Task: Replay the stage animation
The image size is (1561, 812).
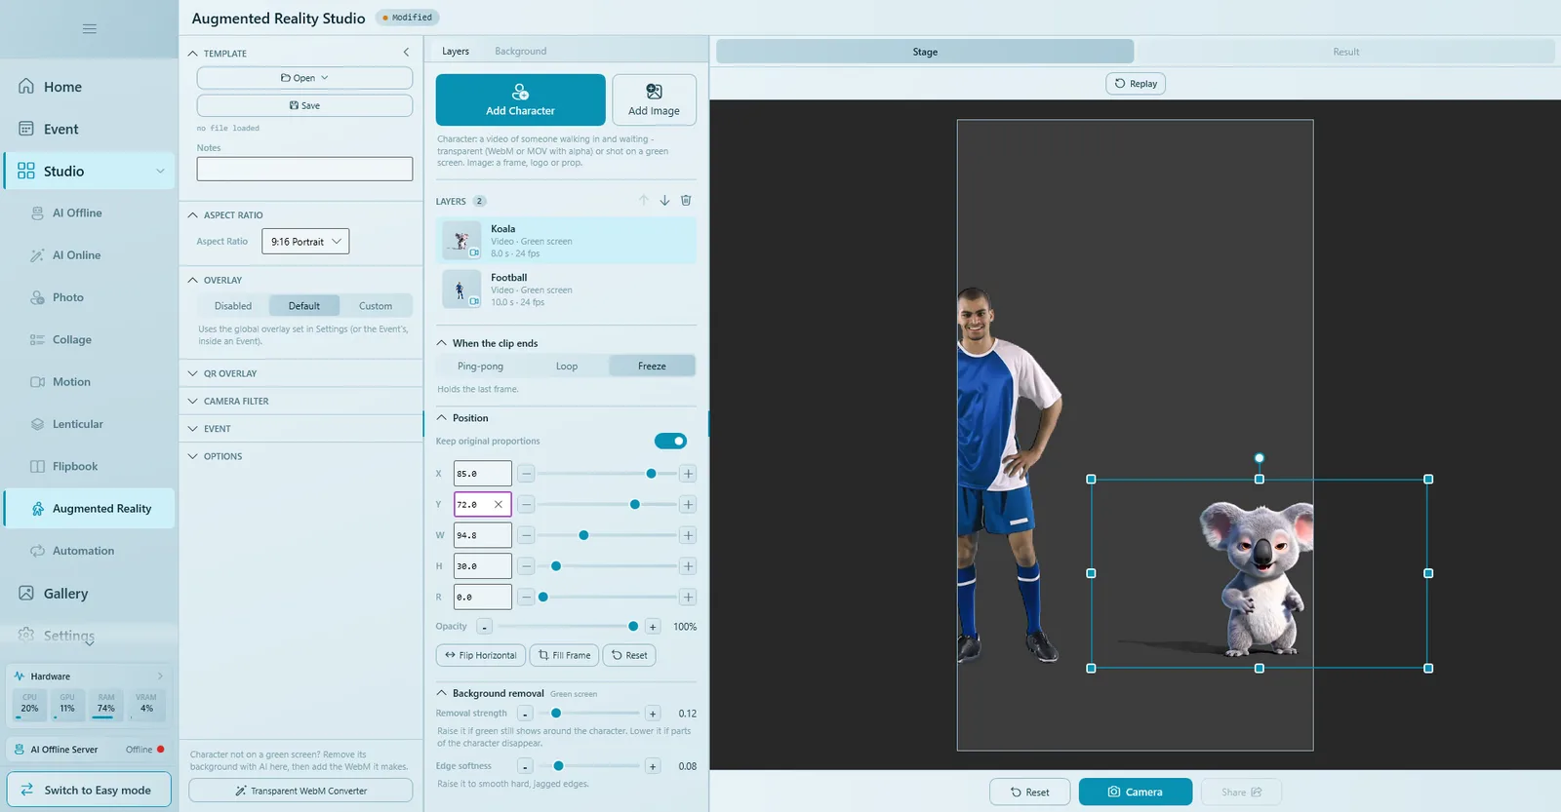Action: (x=1136, y=84)
